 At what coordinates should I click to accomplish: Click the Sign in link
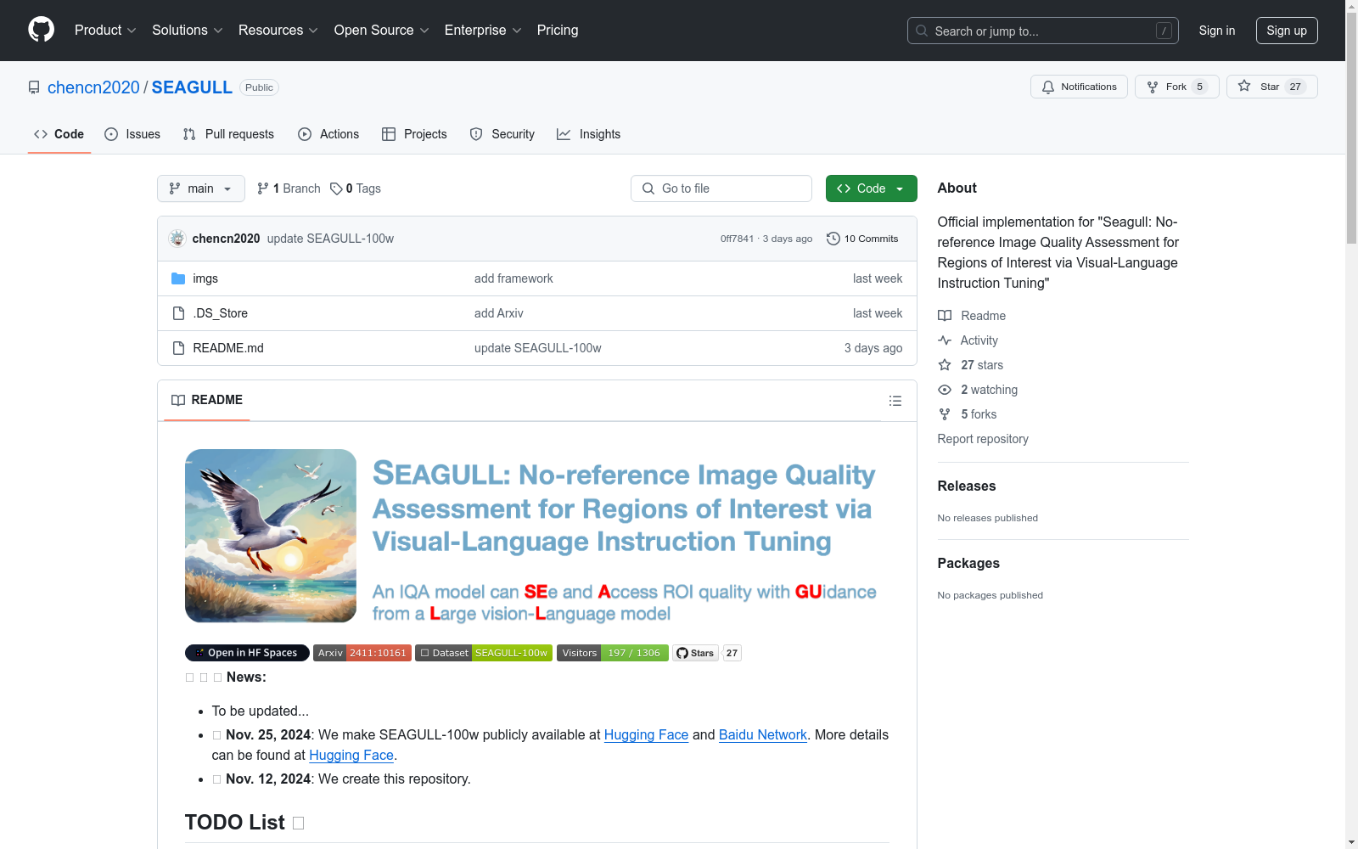point(1217,31)
